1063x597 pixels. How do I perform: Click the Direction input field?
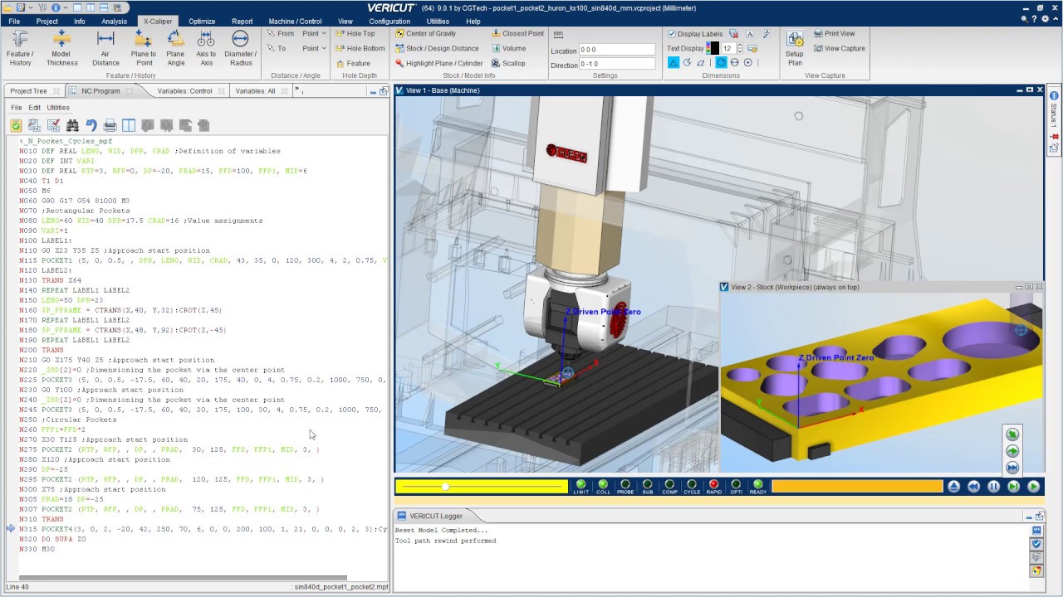click(x=617, y=64)
